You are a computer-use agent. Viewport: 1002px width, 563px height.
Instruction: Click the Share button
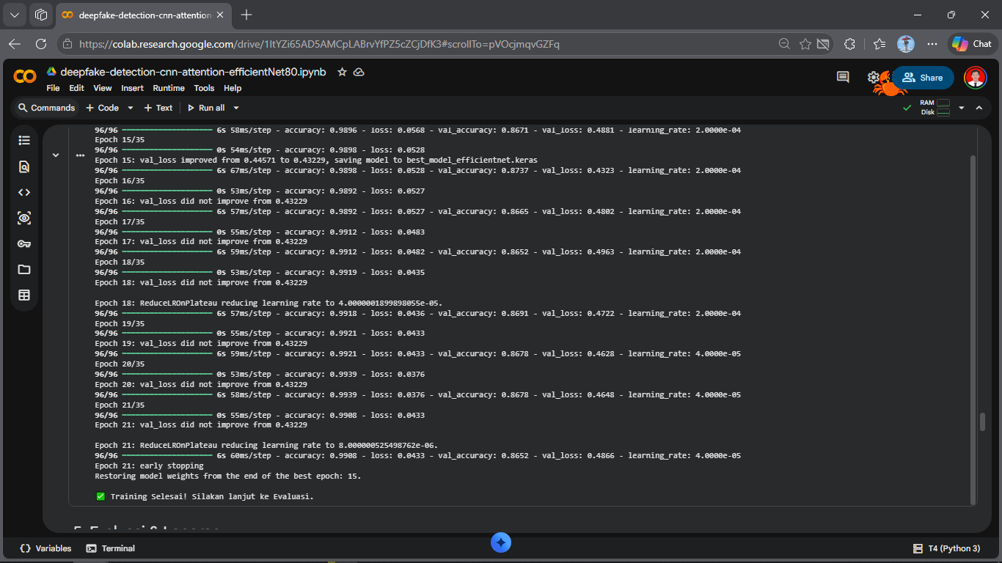923,78
